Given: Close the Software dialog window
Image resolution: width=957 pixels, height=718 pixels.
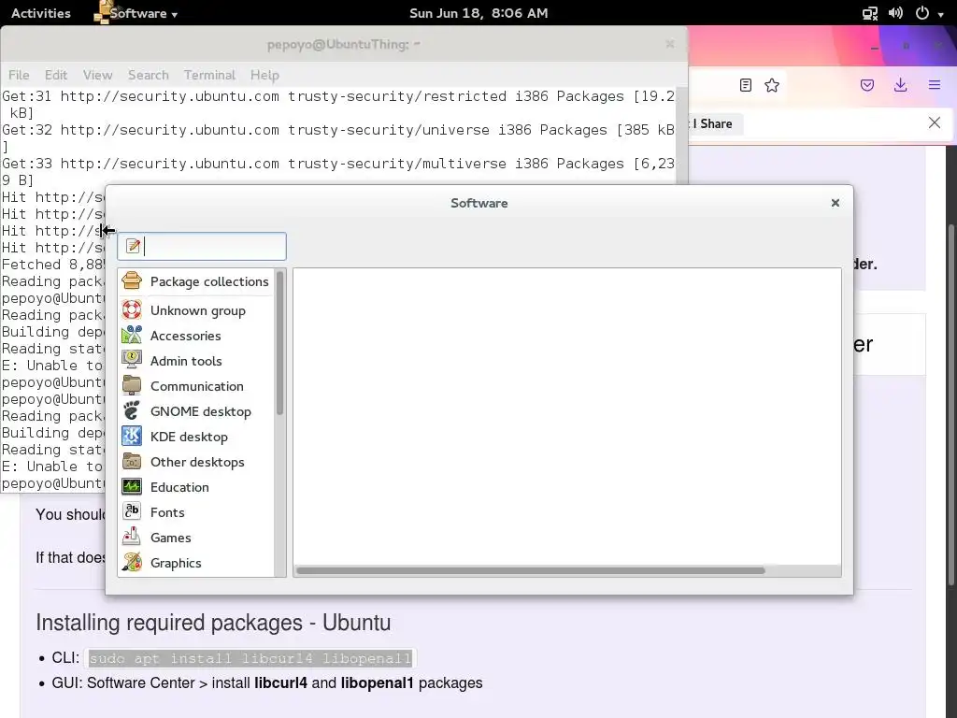Looking at the screenshot, I should point(835,203).
